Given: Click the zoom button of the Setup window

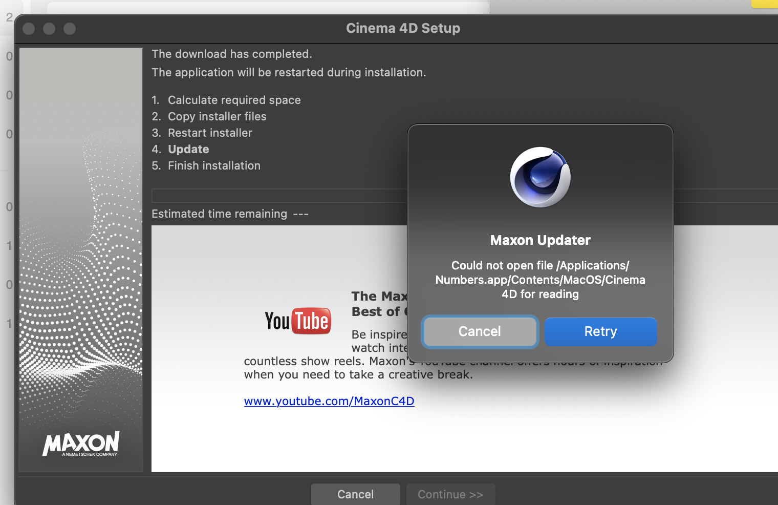Looking at the screenshot, I should [x=70, y=29].
